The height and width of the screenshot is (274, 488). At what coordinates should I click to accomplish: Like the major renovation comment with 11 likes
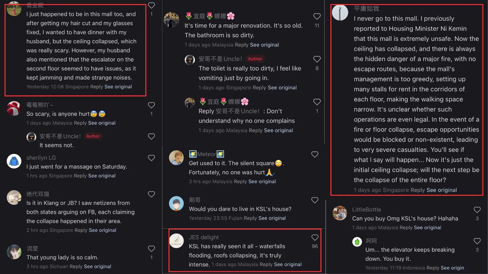click(x=317, y=16)
